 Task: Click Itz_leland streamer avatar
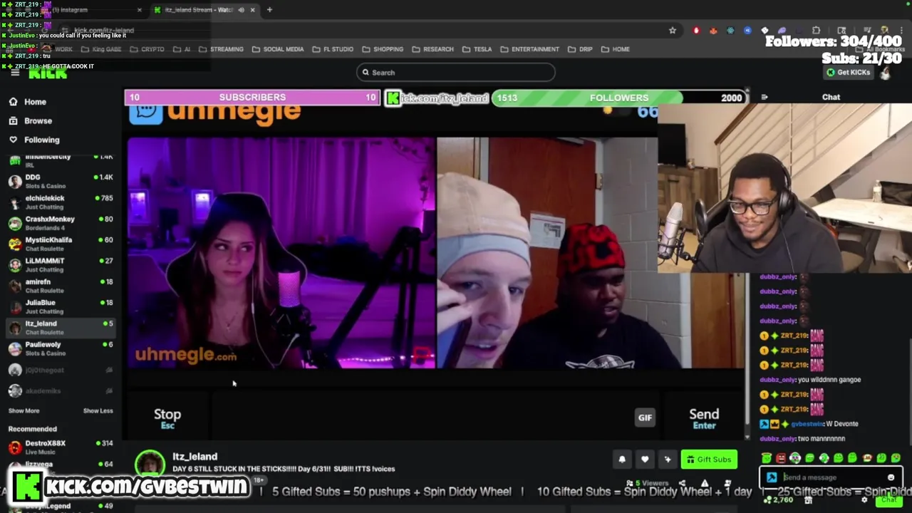(x=150, y=463)
